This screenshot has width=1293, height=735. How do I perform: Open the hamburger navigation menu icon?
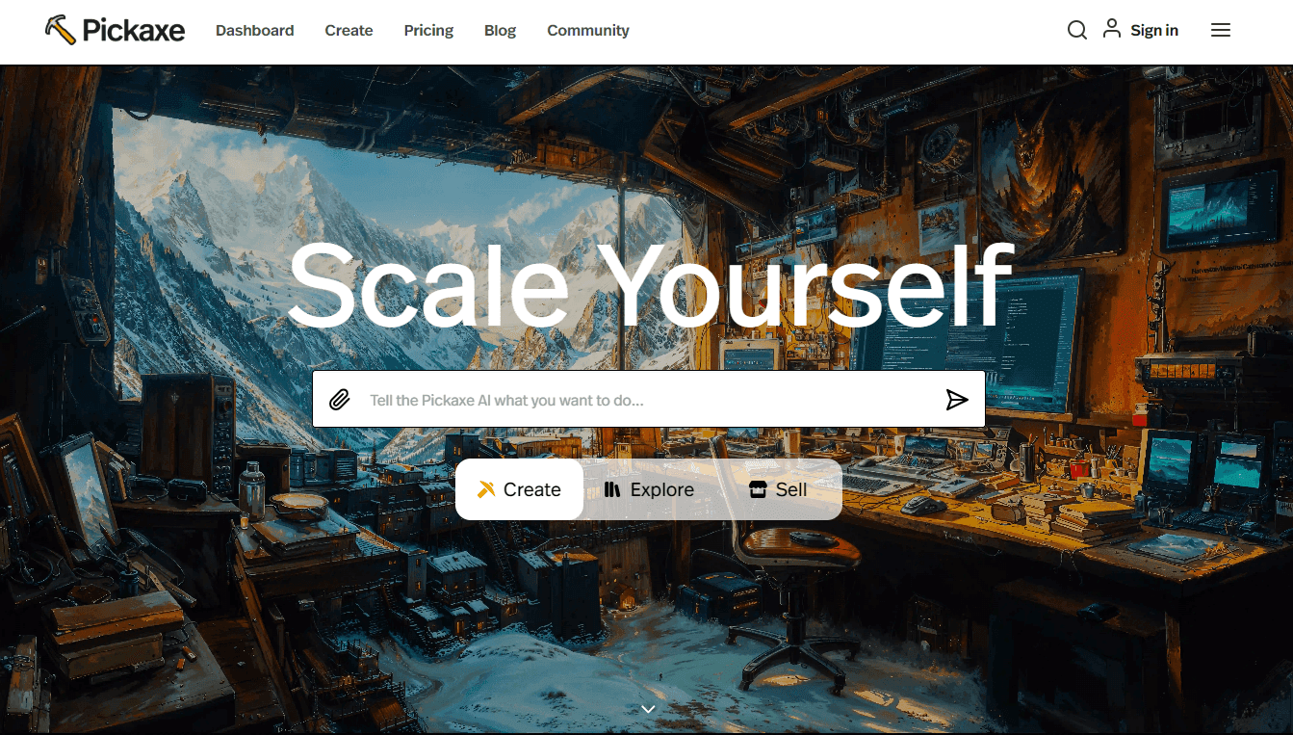[1220, 30]
